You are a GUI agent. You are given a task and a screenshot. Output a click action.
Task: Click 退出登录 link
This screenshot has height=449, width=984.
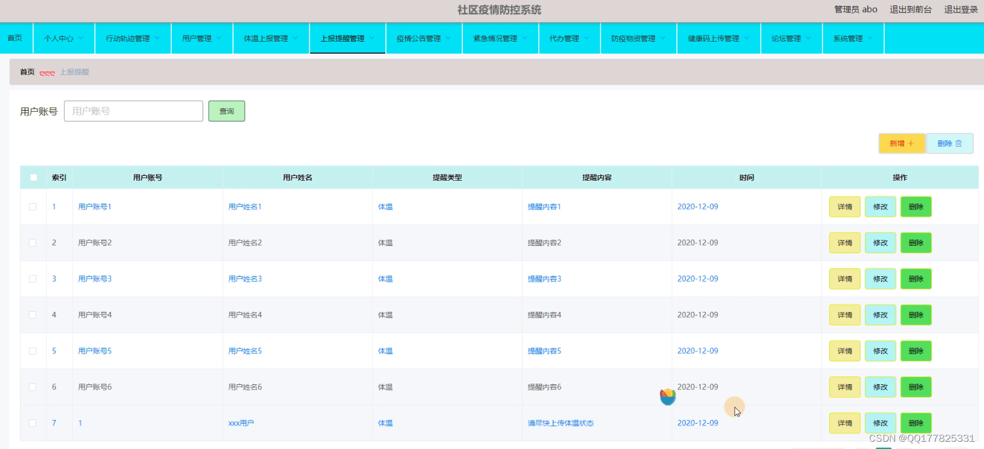pos(961,10)
